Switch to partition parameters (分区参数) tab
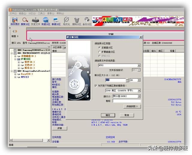The image size is (192, 155). (57, 47)
